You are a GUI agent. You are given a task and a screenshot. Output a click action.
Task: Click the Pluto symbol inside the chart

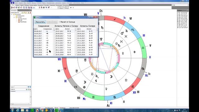point(101,39)
